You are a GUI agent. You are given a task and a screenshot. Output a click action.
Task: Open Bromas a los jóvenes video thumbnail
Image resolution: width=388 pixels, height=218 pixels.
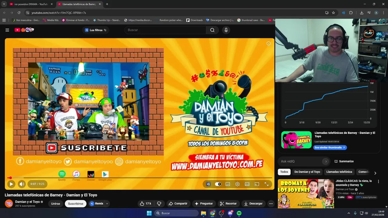point(306,194)
